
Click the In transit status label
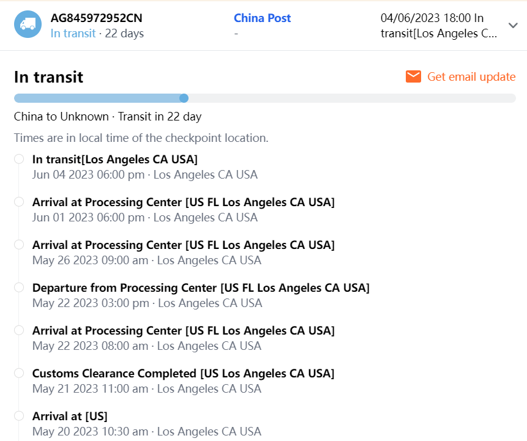(73, 33)
